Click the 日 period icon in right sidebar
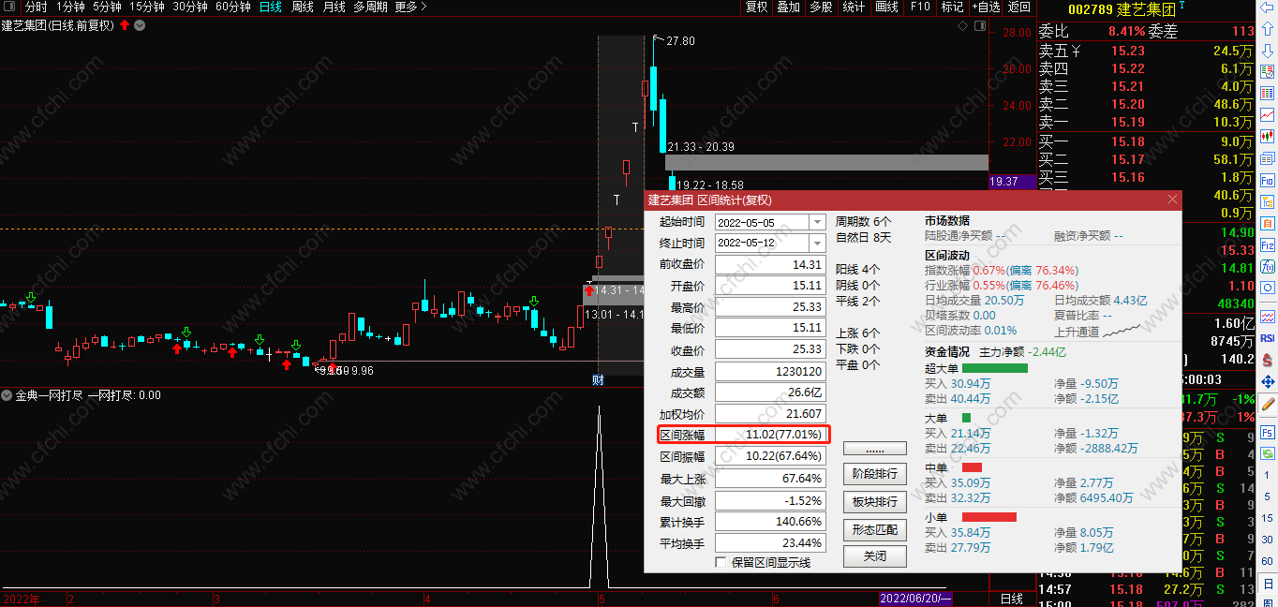Image resolution: width=1278 pixels, height=607 pixels. (1268, 582)
